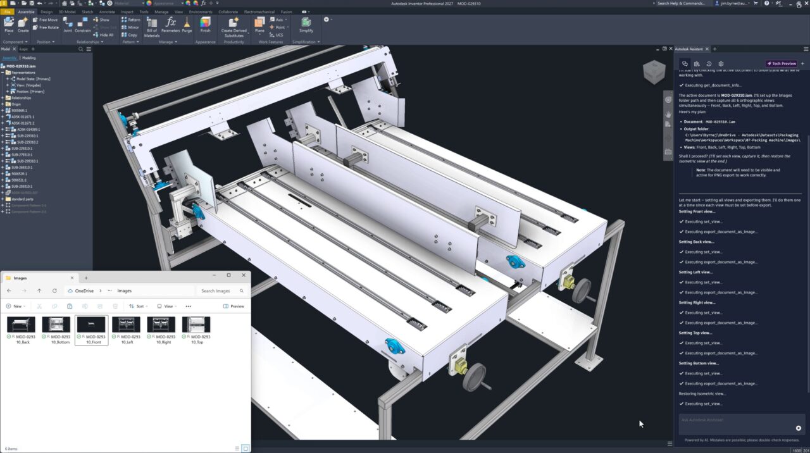
Task: Switch to the Sketch ribbon tab
Action: 87,11
